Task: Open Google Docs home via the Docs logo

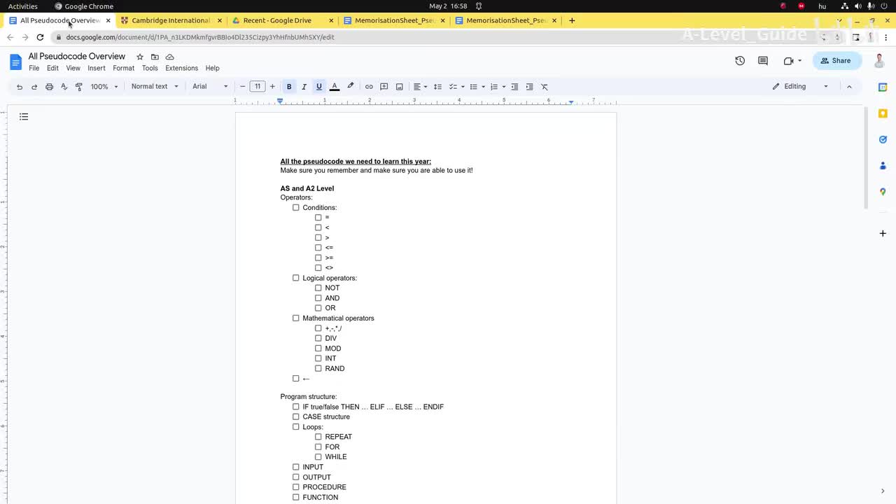Action: (15, 62)
